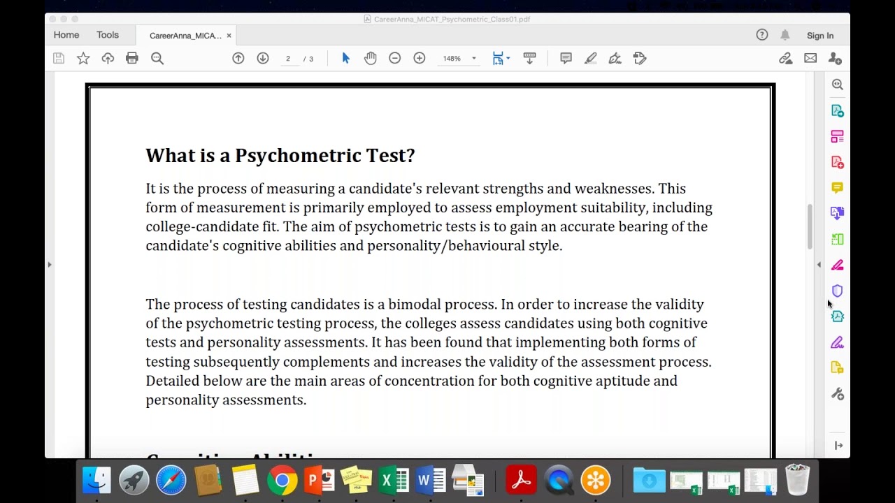895x503 pixels.
Task: Collapse the right tools pane with the arrow
Action: (838, 446)
